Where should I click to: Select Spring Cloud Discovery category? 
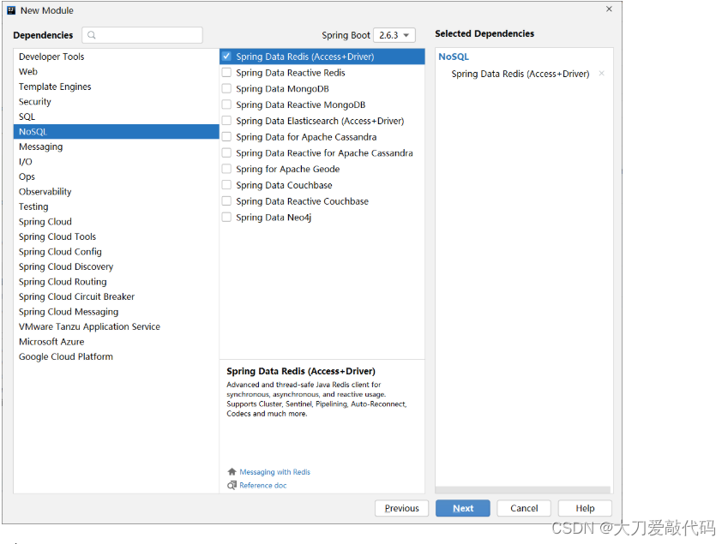pyautogui.click(x=116, y=266)
